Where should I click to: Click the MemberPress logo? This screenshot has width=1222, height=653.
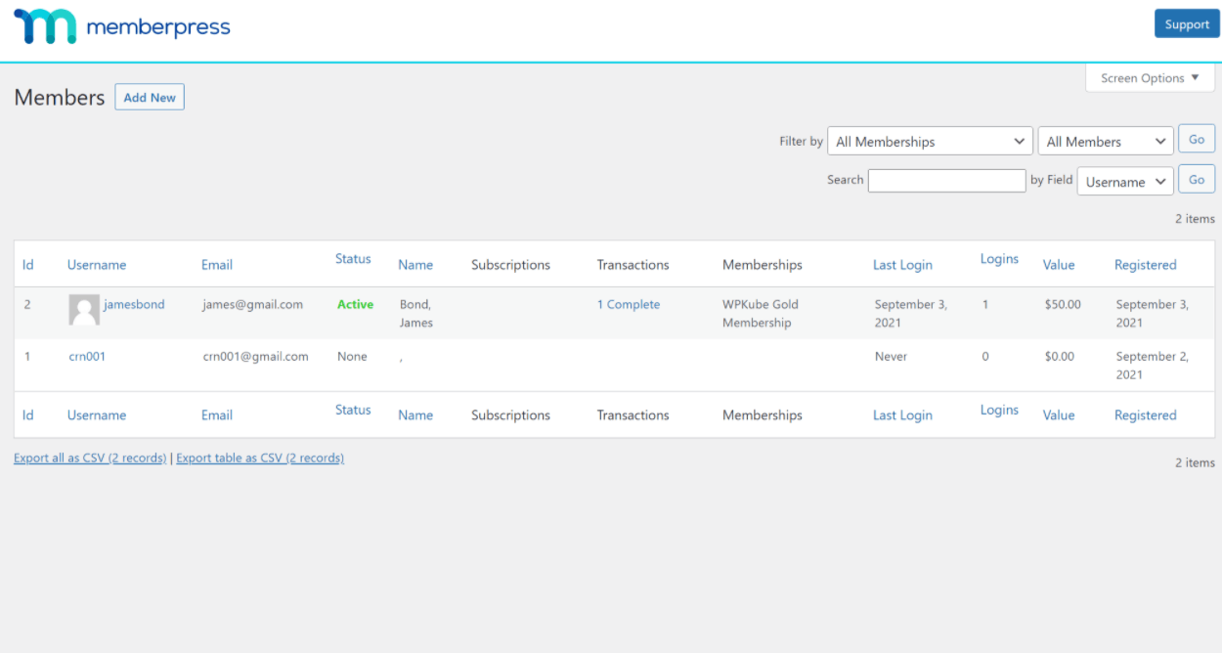coord(122,26)
